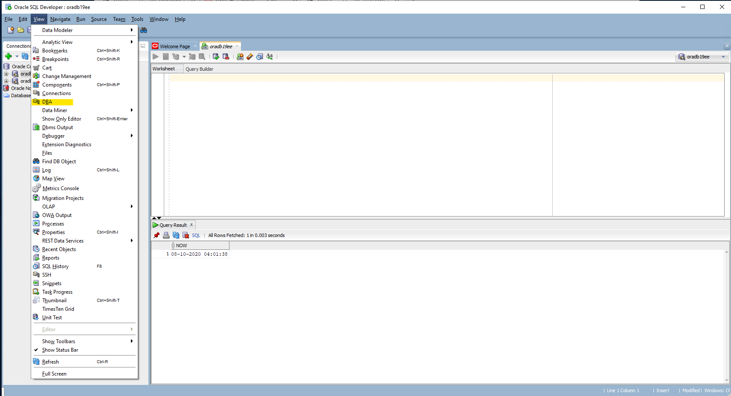Screen dimensions: 731x396
Task: Print the query result
Action: 166,235
